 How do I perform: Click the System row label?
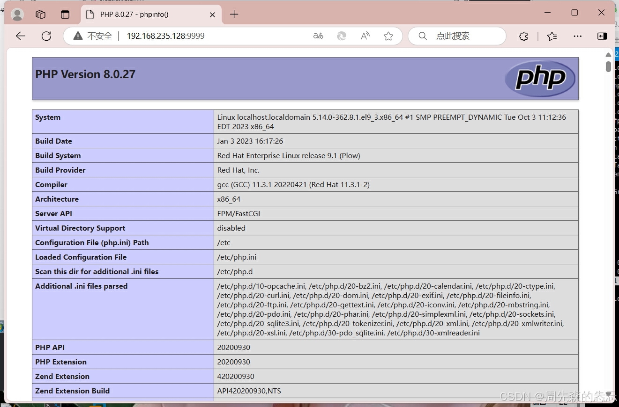(48, 117)
